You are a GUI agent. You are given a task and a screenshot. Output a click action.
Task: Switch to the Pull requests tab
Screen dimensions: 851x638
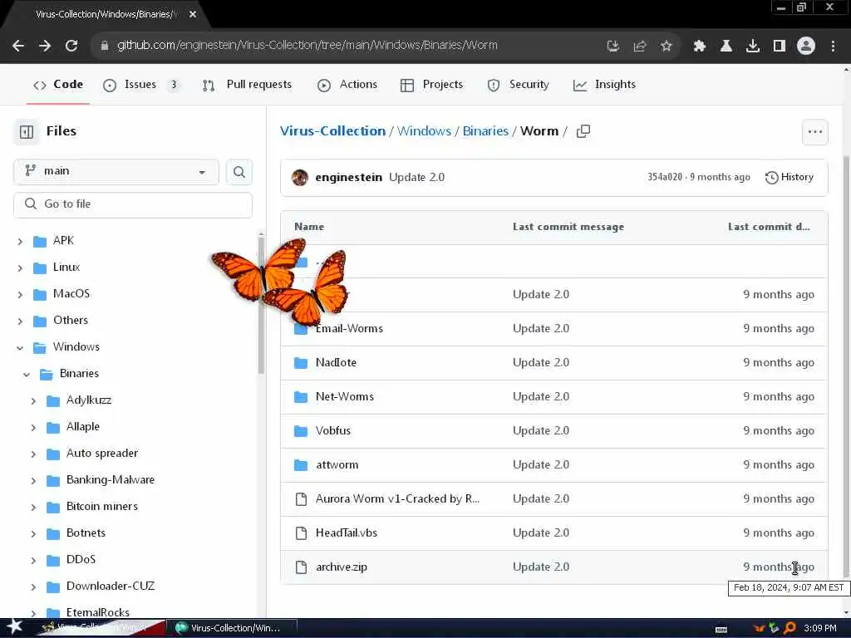(247, 85)
